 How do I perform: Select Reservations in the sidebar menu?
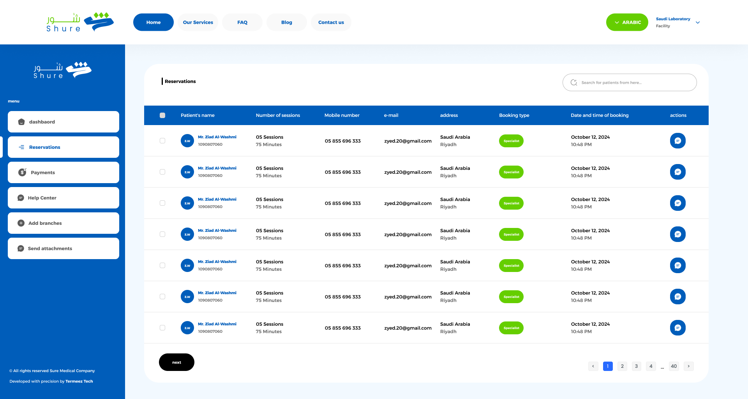click(x=64, y=147)
